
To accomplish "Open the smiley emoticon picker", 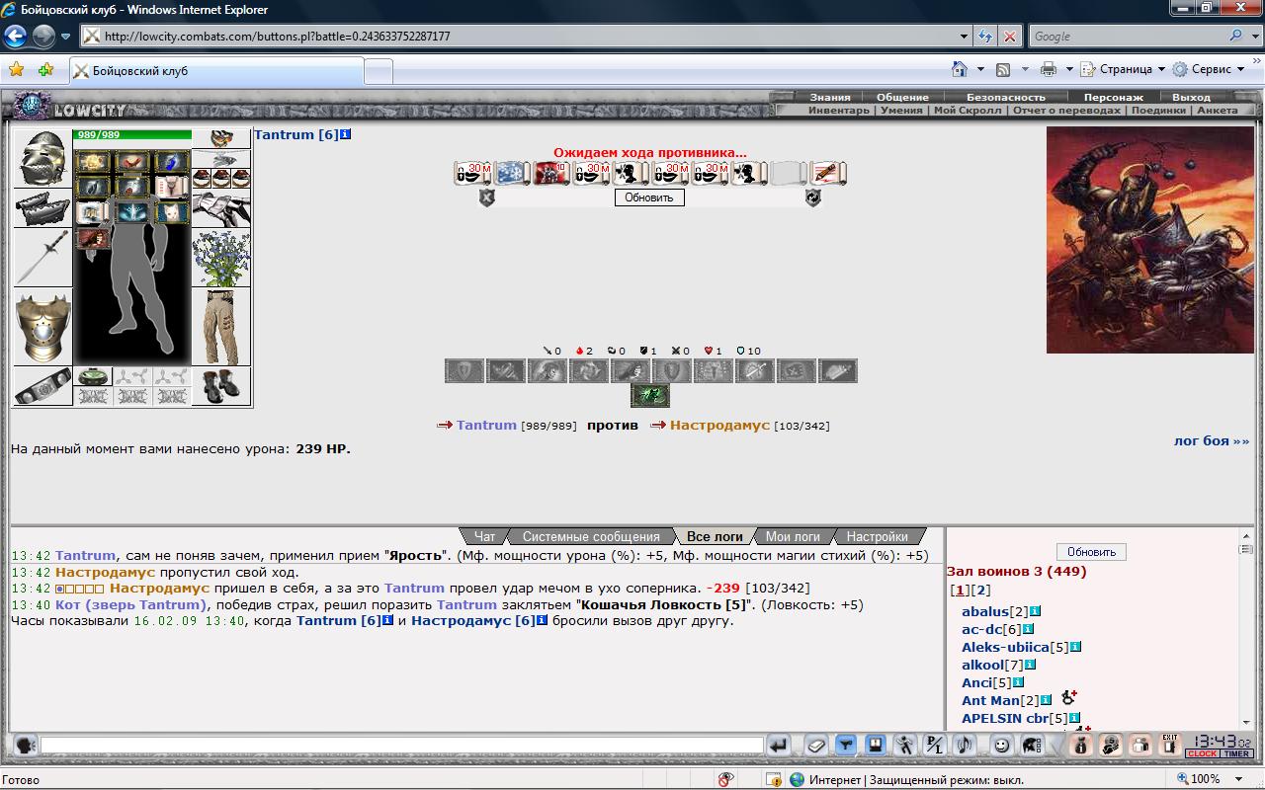I will coord(1001,745).
